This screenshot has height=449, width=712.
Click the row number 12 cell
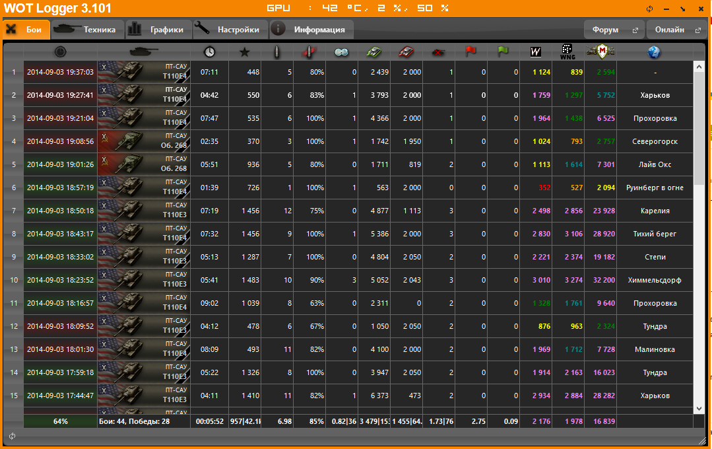[x=14, y=326]
